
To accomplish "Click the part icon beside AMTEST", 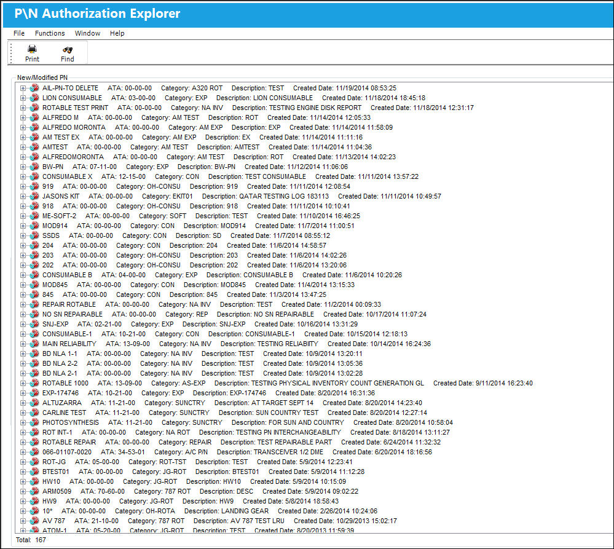I will tap(34, 146).
